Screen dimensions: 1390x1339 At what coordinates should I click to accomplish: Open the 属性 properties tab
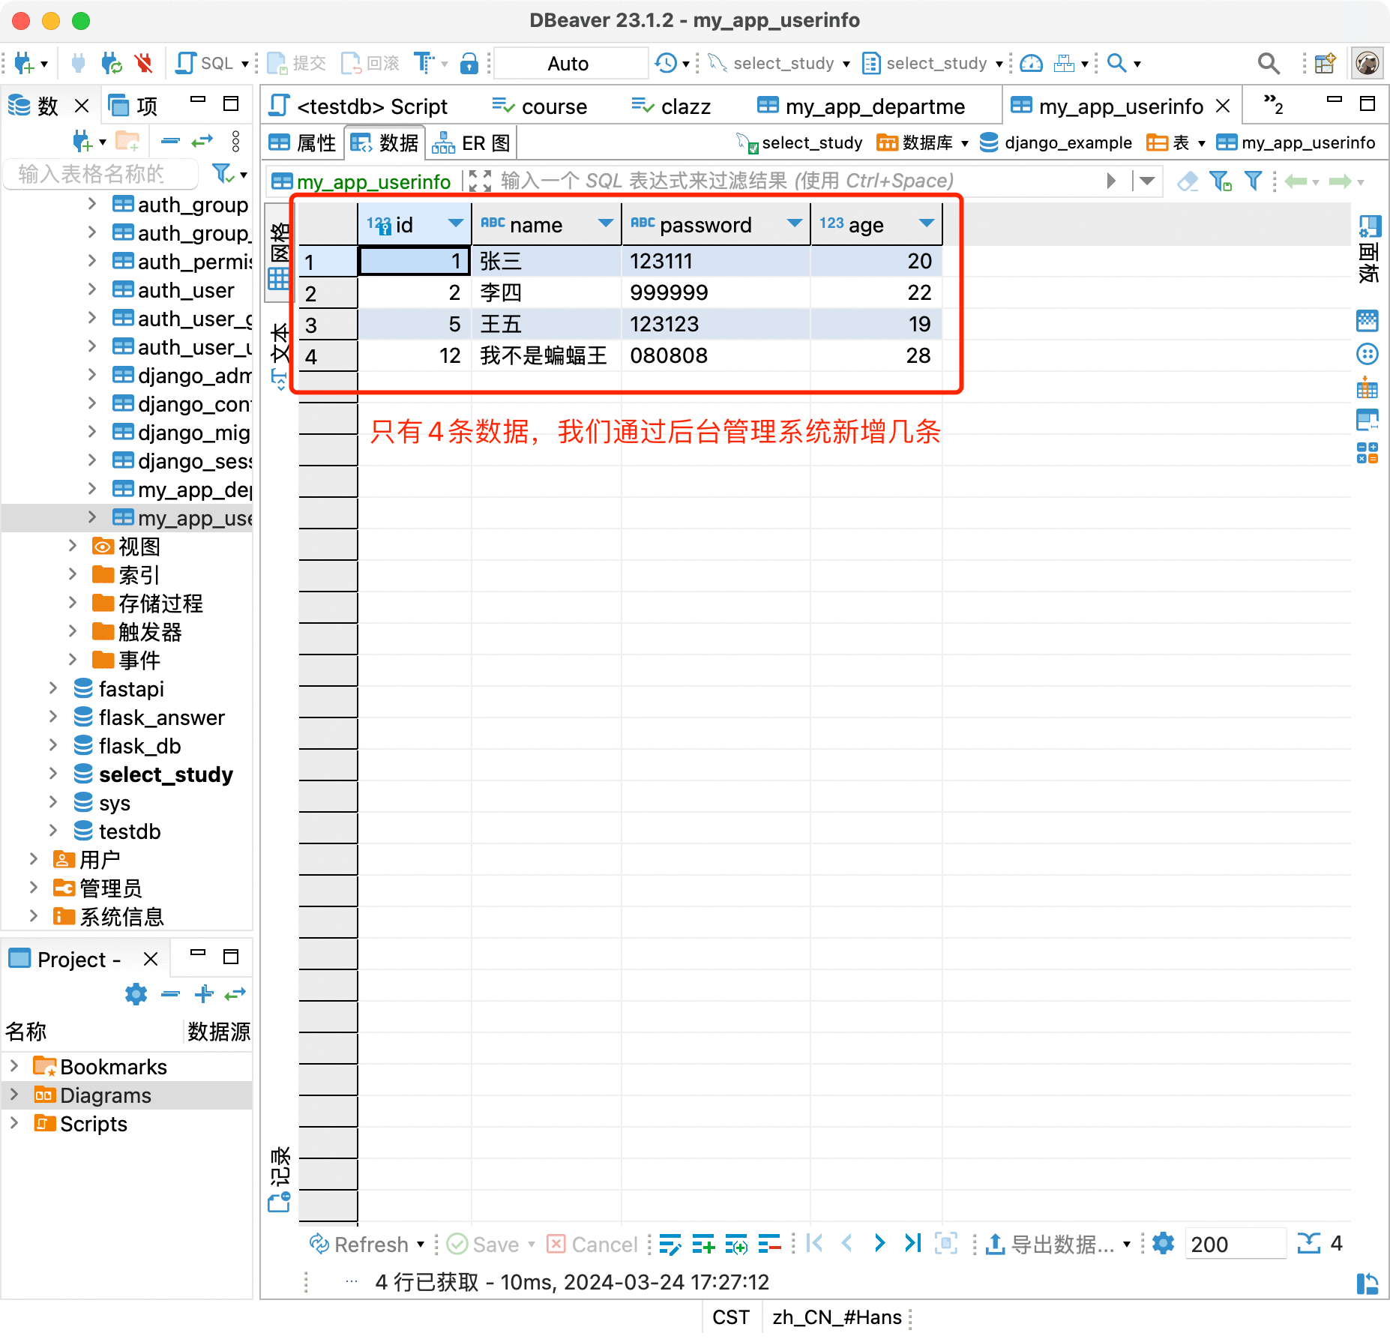pos(303,142)
